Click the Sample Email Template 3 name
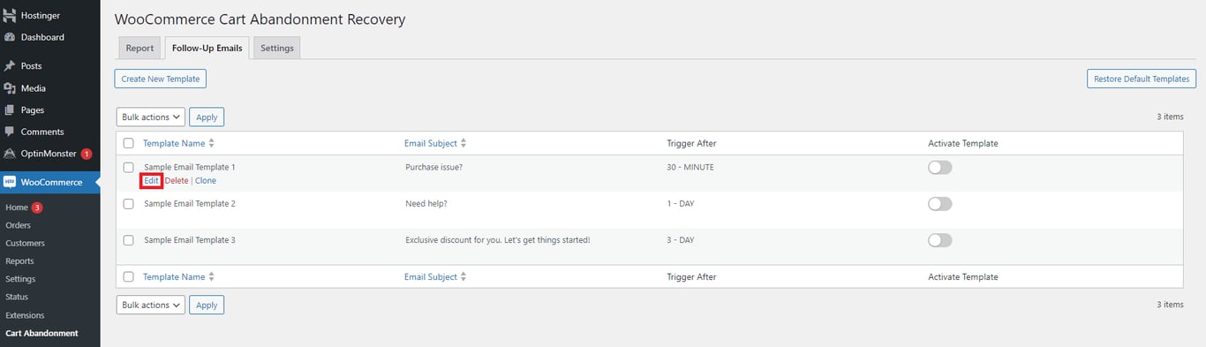This screenshot has height=347, width=1206. (x=190, y=240)
